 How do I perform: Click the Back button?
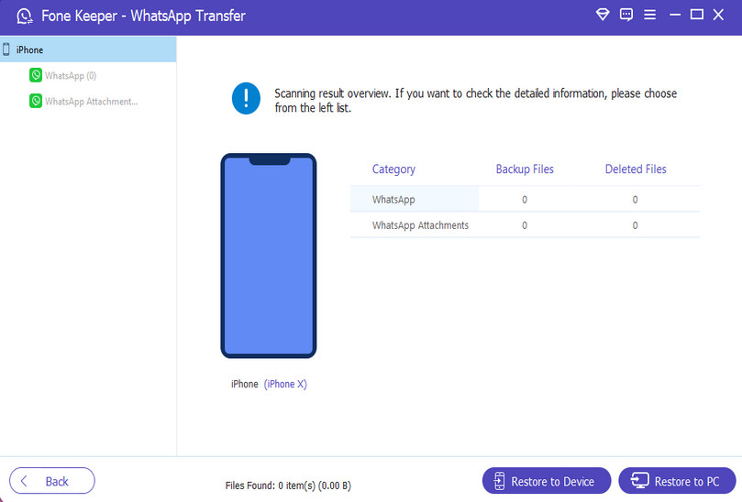52,481
